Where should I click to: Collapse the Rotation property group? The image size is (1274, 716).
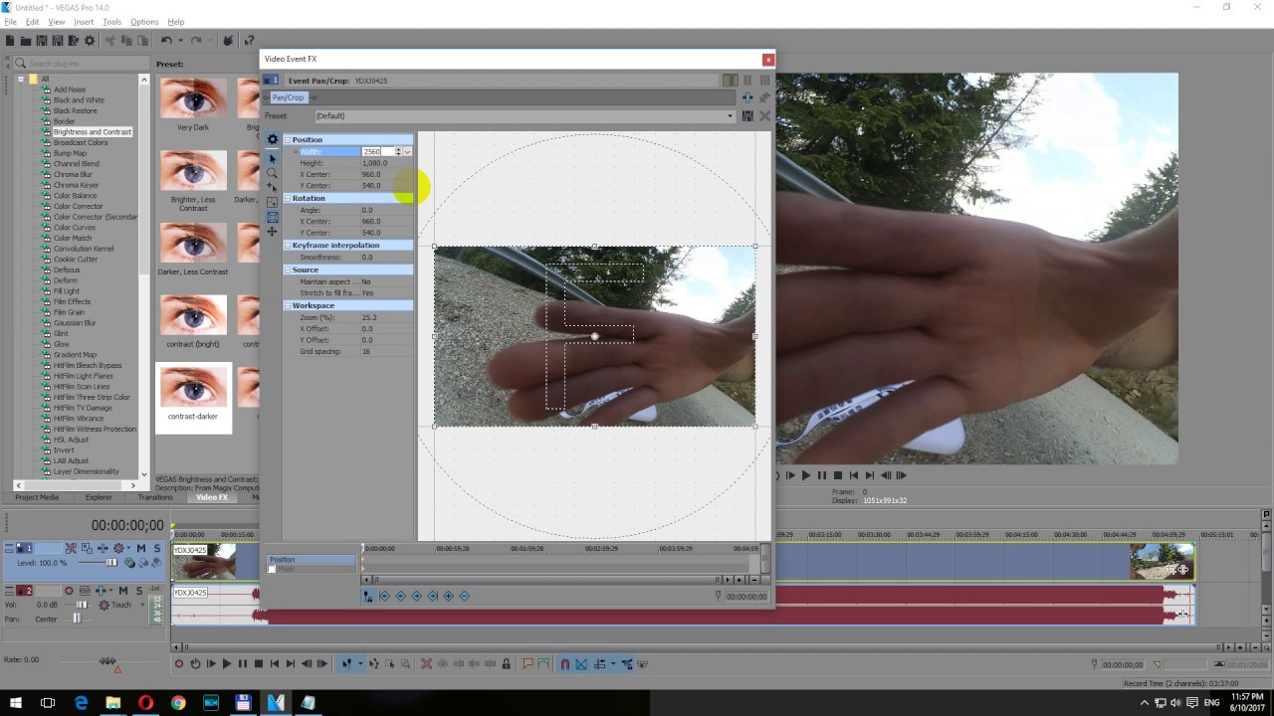[x=288, y=198]
